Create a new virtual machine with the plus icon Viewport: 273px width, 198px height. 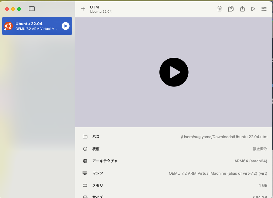coord(83,9)
